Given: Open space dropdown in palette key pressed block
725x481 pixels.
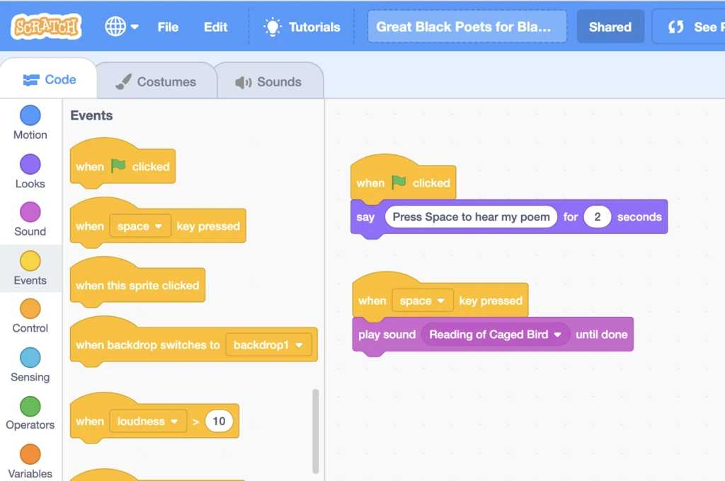Looking at the screenshot, I should 140,226.
